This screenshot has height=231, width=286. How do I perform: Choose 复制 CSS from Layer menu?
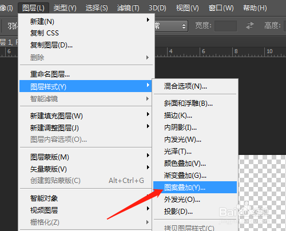(86, 33)
